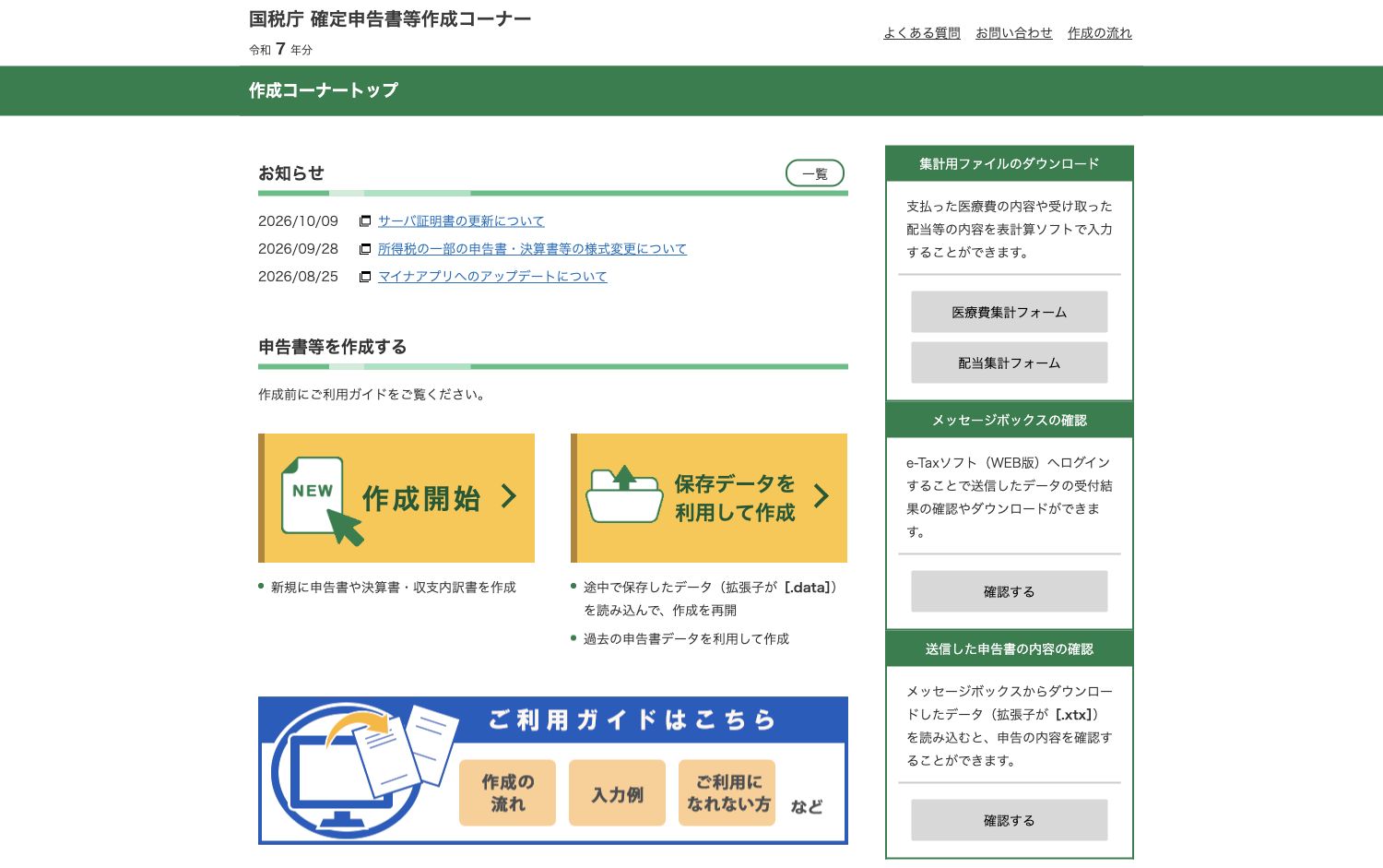Open the お問い合わせ link
The width and height of the screenshot is (1383, 868).
[1014, 33]
